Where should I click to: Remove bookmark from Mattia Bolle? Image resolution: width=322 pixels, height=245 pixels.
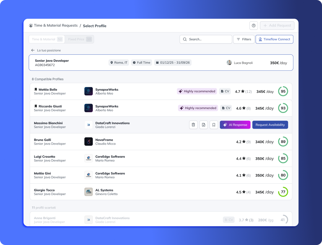pyautogui.click(x=36, y=90)
